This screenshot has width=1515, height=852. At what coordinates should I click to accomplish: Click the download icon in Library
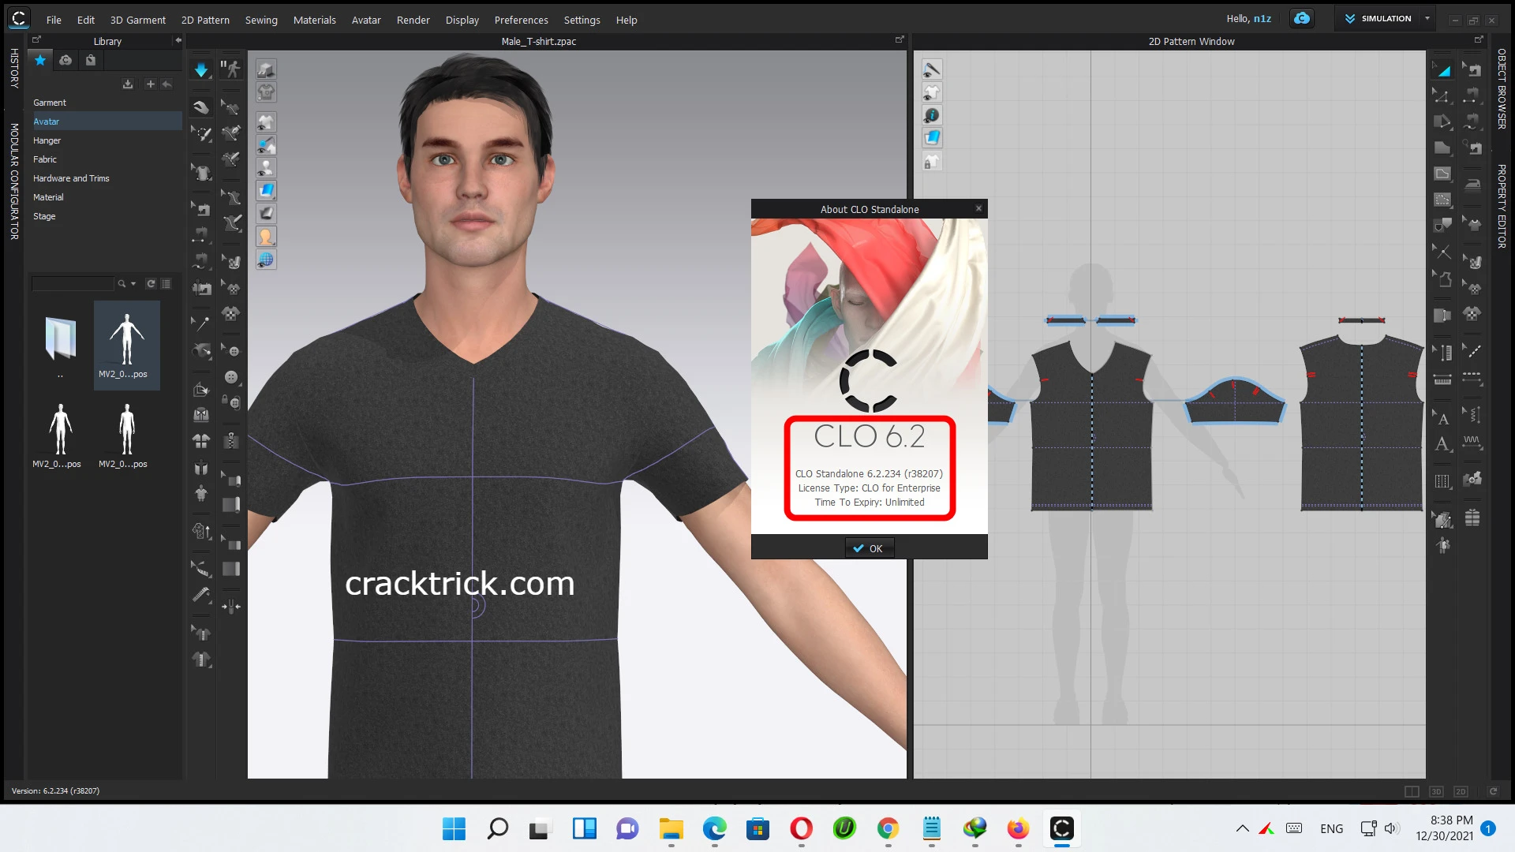(128, 84)
